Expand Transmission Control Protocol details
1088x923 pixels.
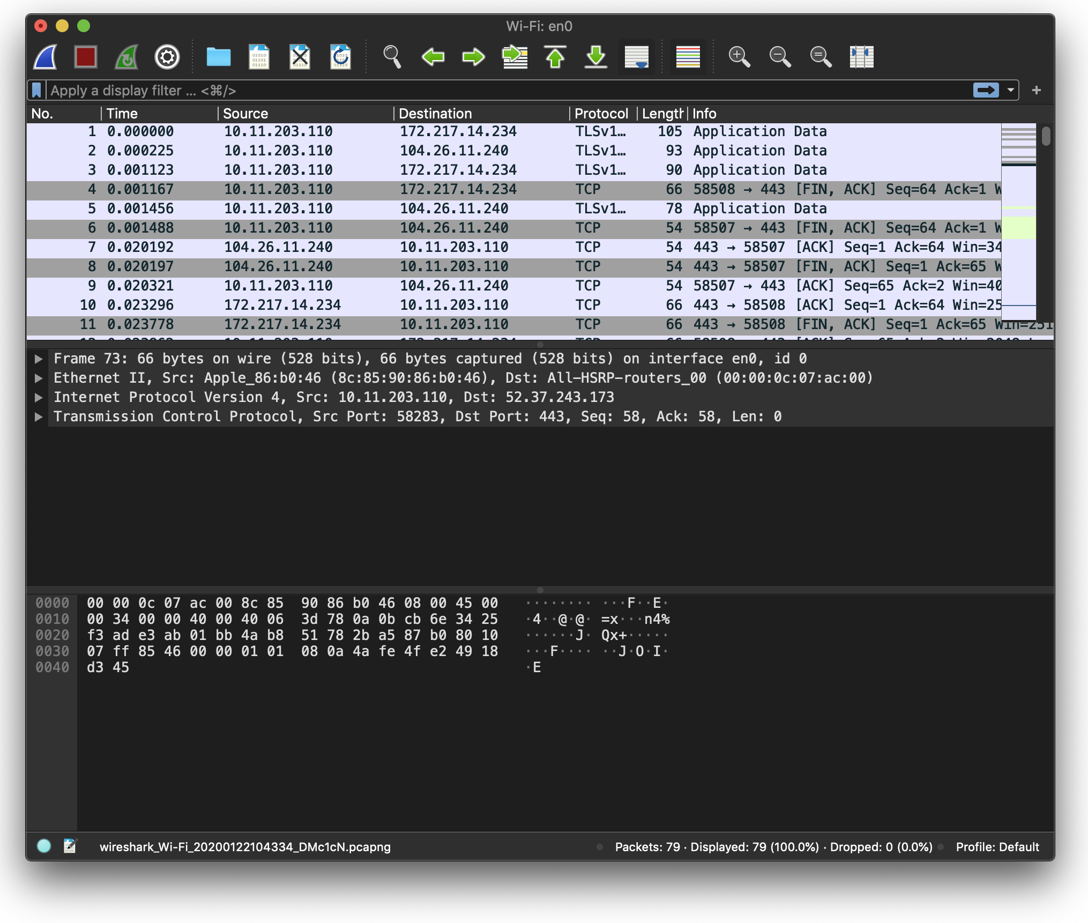[39, 416]
